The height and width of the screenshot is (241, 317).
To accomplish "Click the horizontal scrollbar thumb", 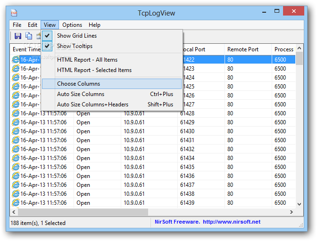I will tap(83, 212).
